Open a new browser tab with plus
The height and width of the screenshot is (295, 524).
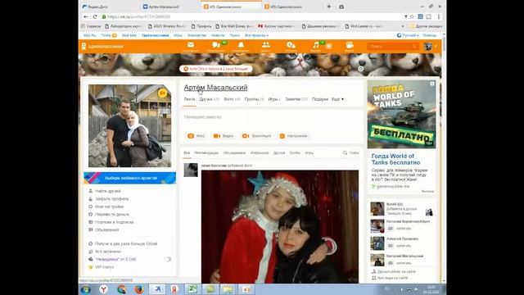(329, 7)
